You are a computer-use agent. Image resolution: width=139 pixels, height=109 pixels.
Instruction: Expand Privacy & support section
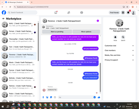119,60
